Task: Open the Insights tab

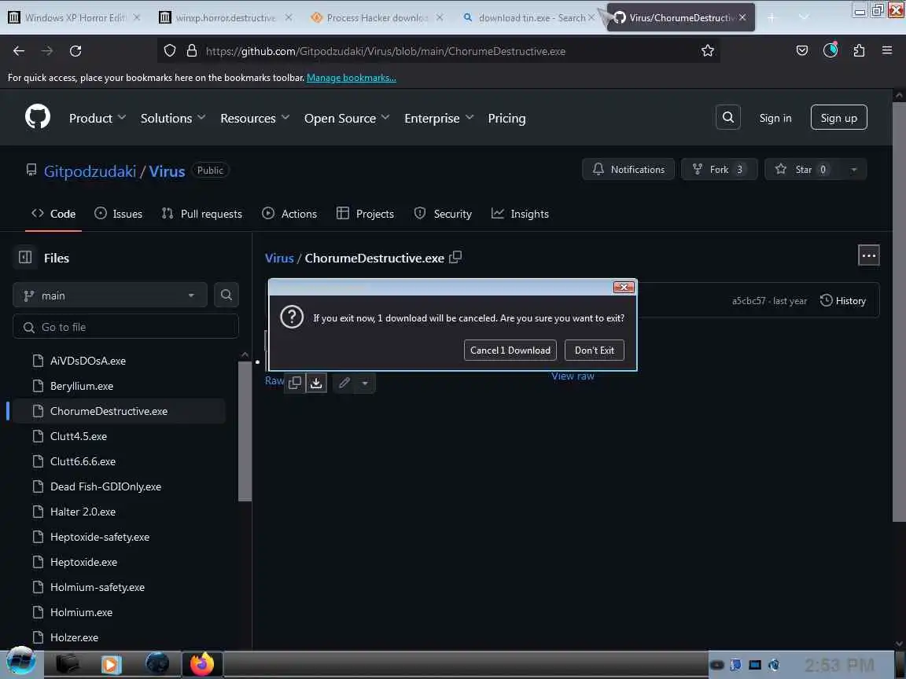Action: 520,214
